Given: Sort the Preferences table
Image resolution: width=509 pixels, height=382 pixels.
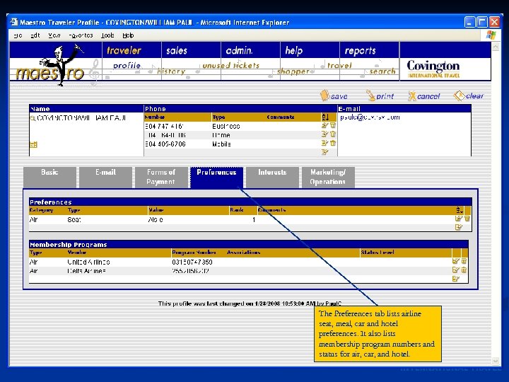Looking at the screenshot, I should pos(459,210).
